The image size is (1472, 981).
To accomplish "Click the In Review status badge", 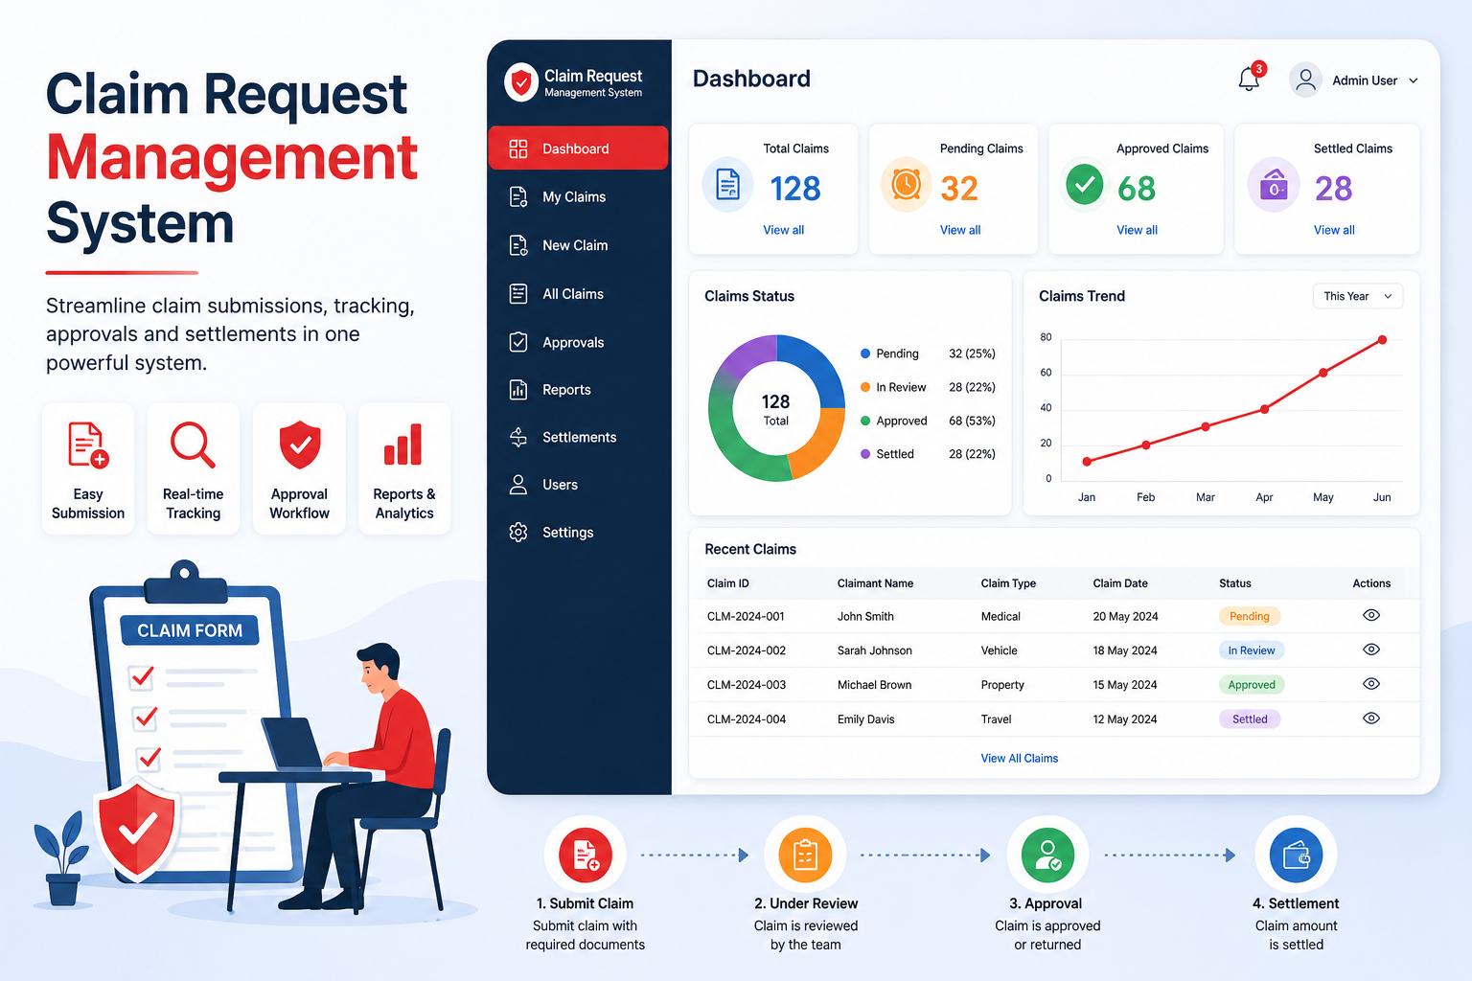I will 1252,650.
